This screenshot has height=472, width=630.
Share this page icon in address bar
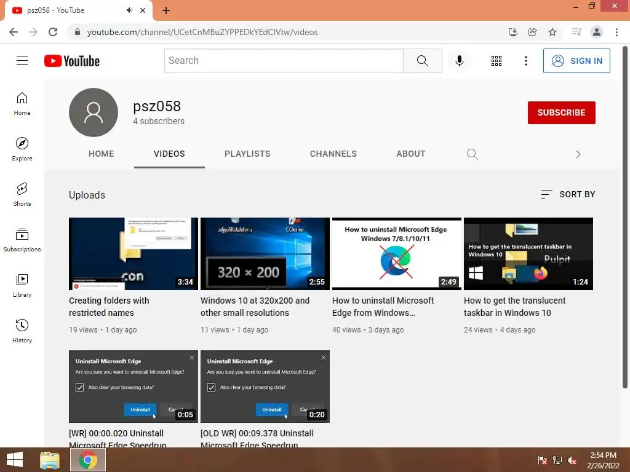[532, 32]
